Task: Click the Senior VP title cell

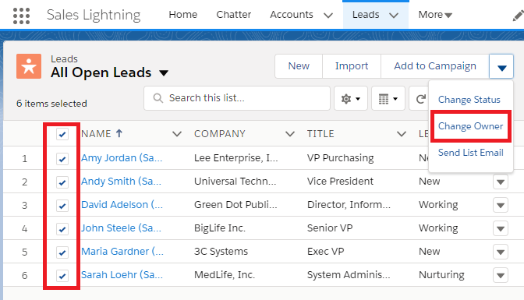Action: (330, 228)
